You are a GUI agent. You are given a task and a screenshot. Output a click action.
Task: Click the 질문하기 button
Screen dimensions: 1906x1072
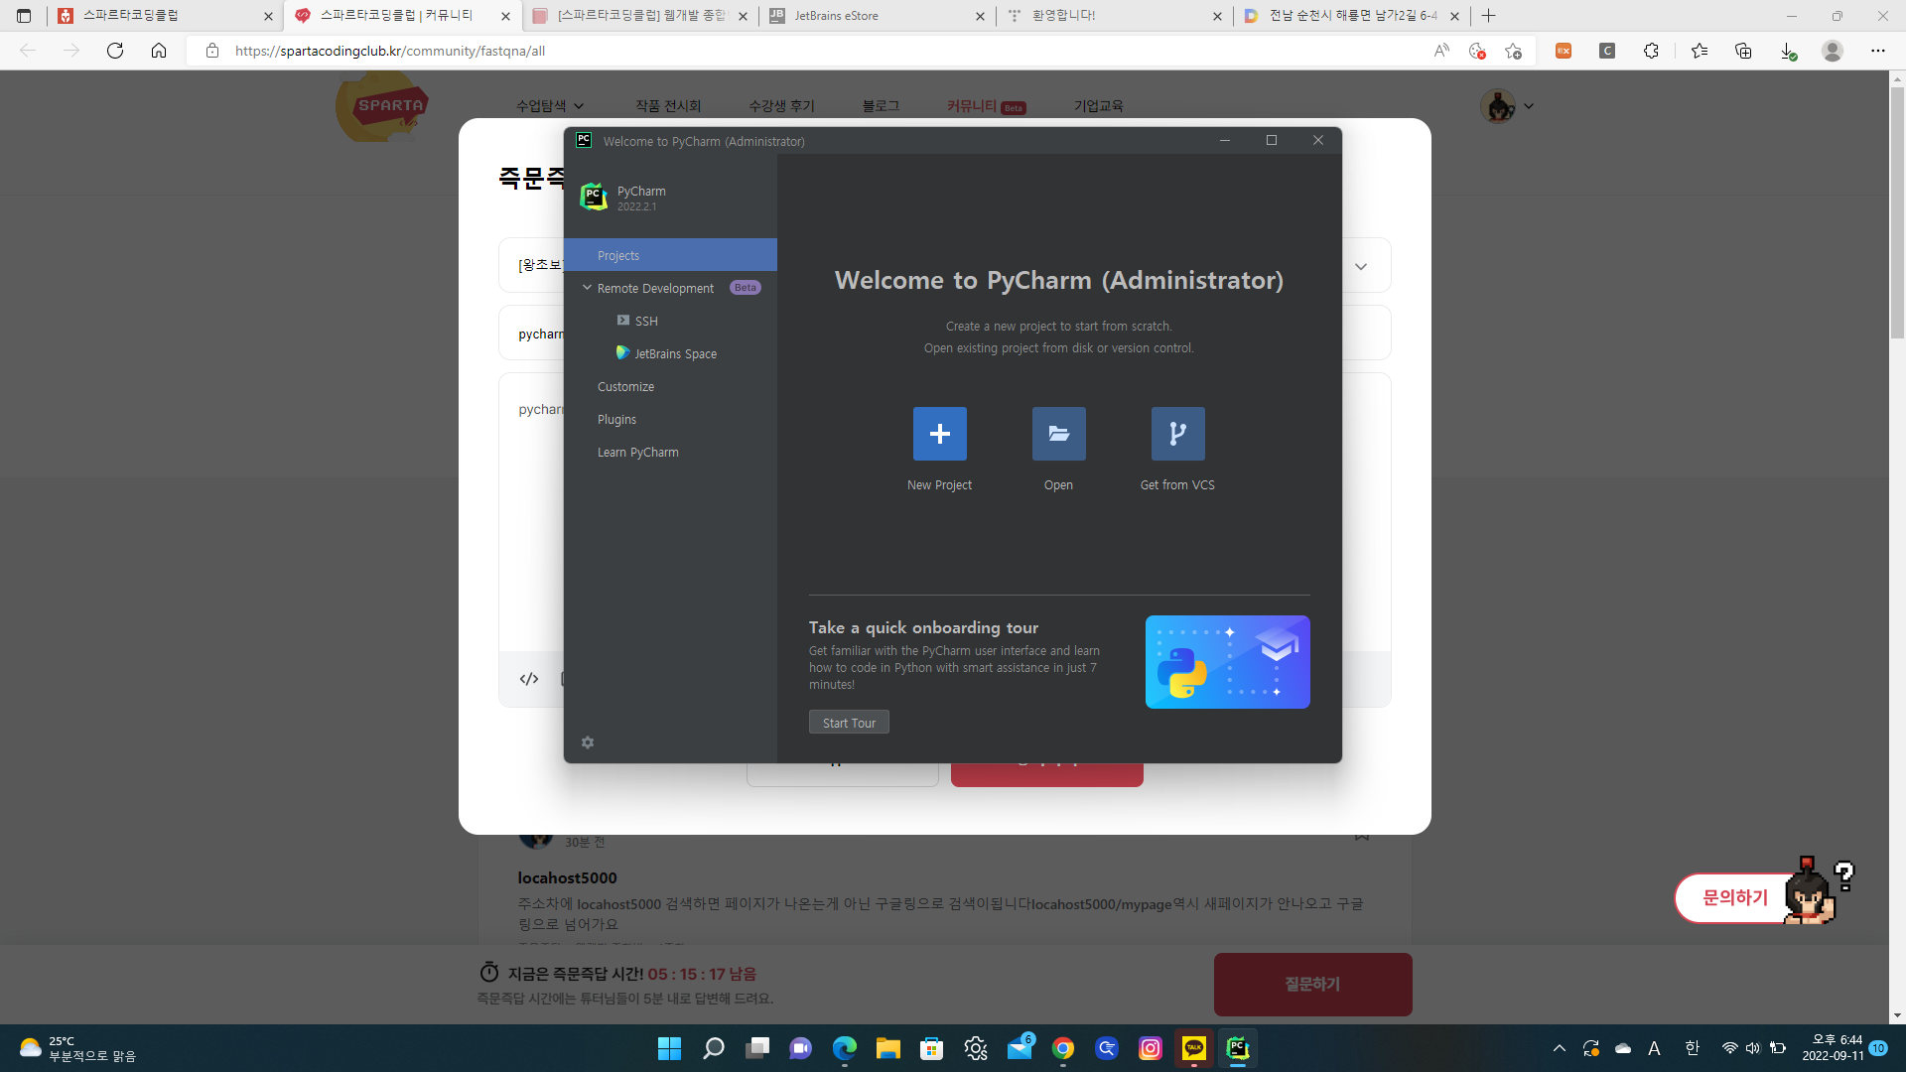pos(1312,984)
